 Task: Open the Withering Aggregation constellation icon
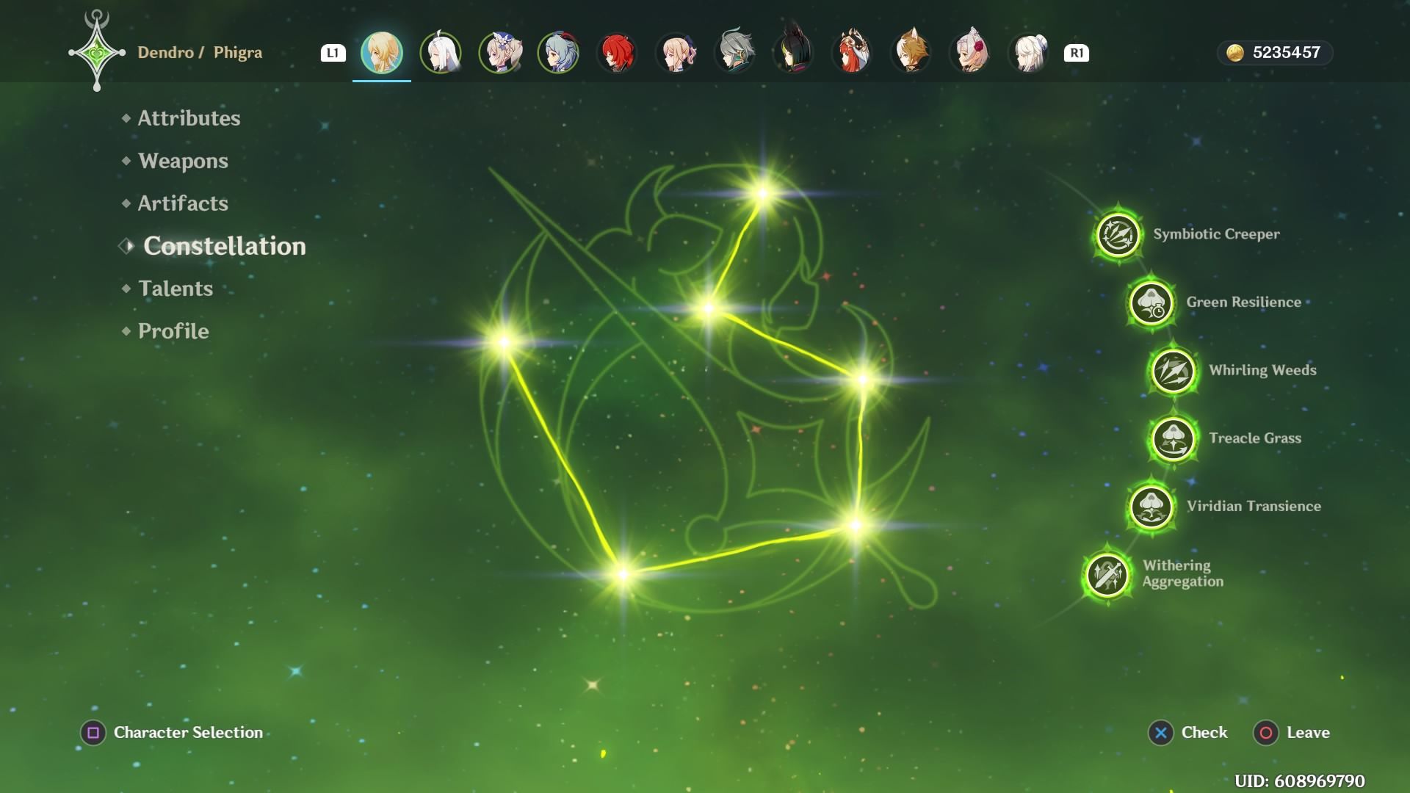click(1107, 574)
